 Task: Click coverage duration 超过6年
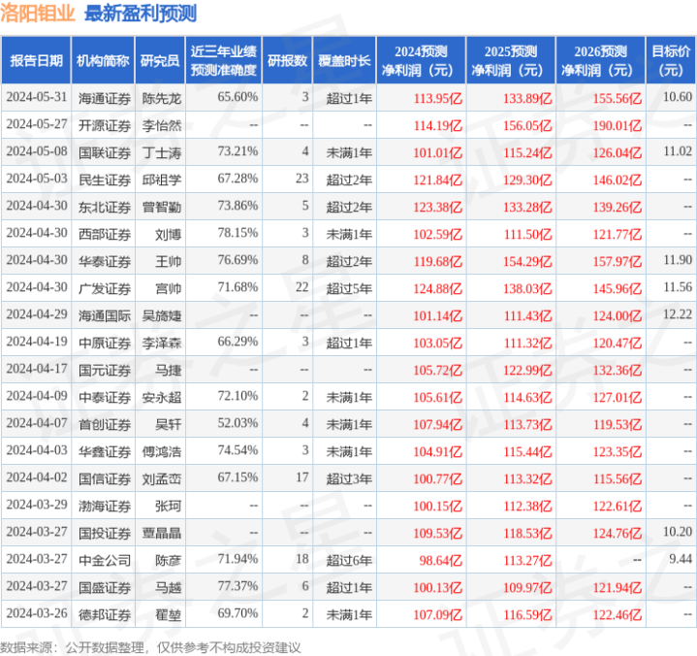349,560
